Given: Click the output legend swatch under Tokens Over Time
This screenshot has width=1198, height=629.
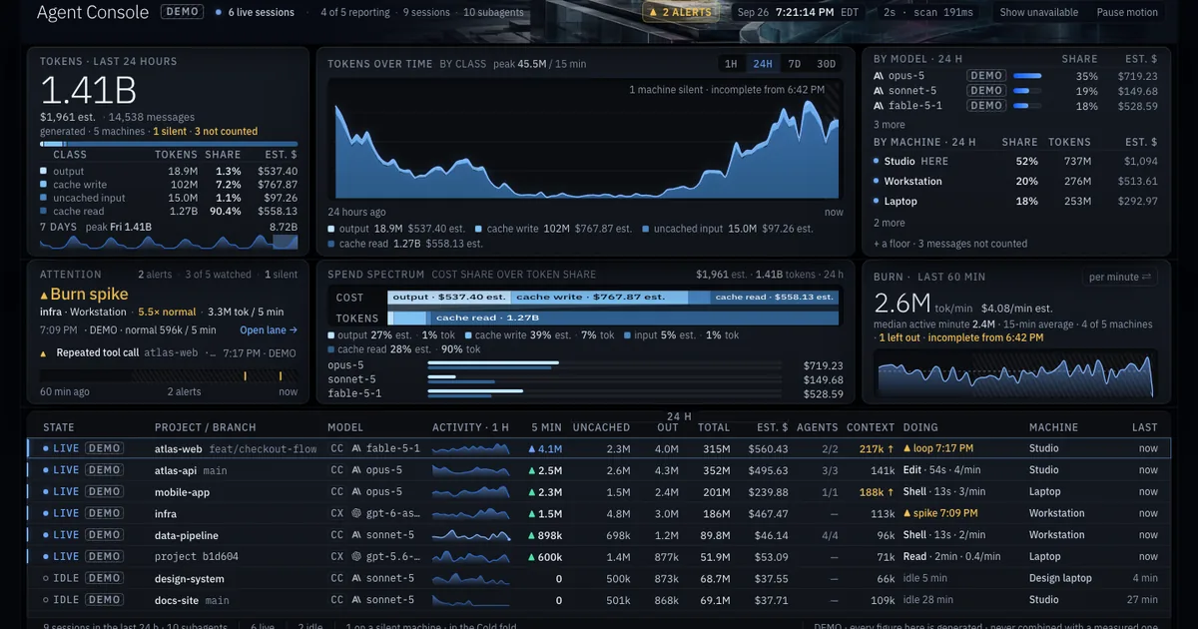Looking at the screenshot, I should [x=332, y=229].
